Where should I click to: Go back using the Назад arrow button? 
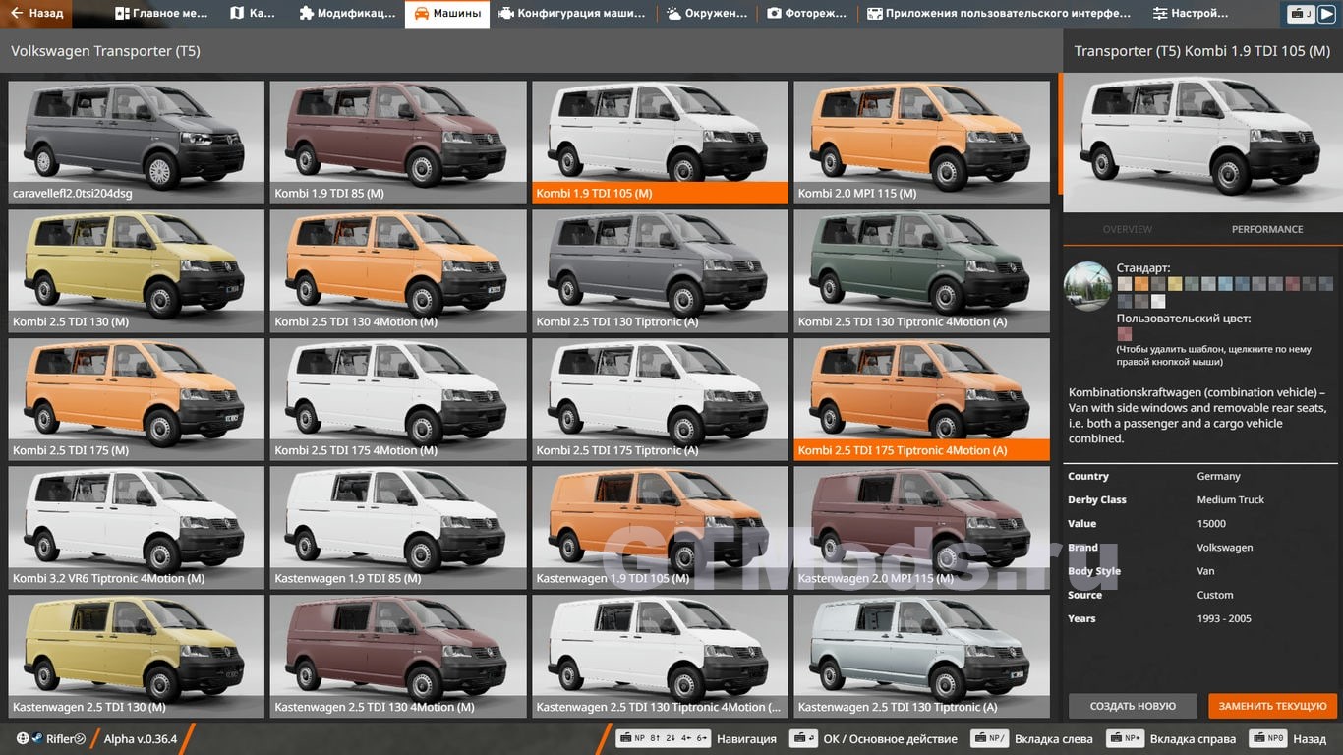(x=37, y=14)
